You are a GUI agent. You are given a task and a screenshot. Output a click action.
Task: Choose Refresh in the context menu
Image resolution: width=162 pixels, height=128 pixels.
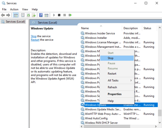(117, 87)
